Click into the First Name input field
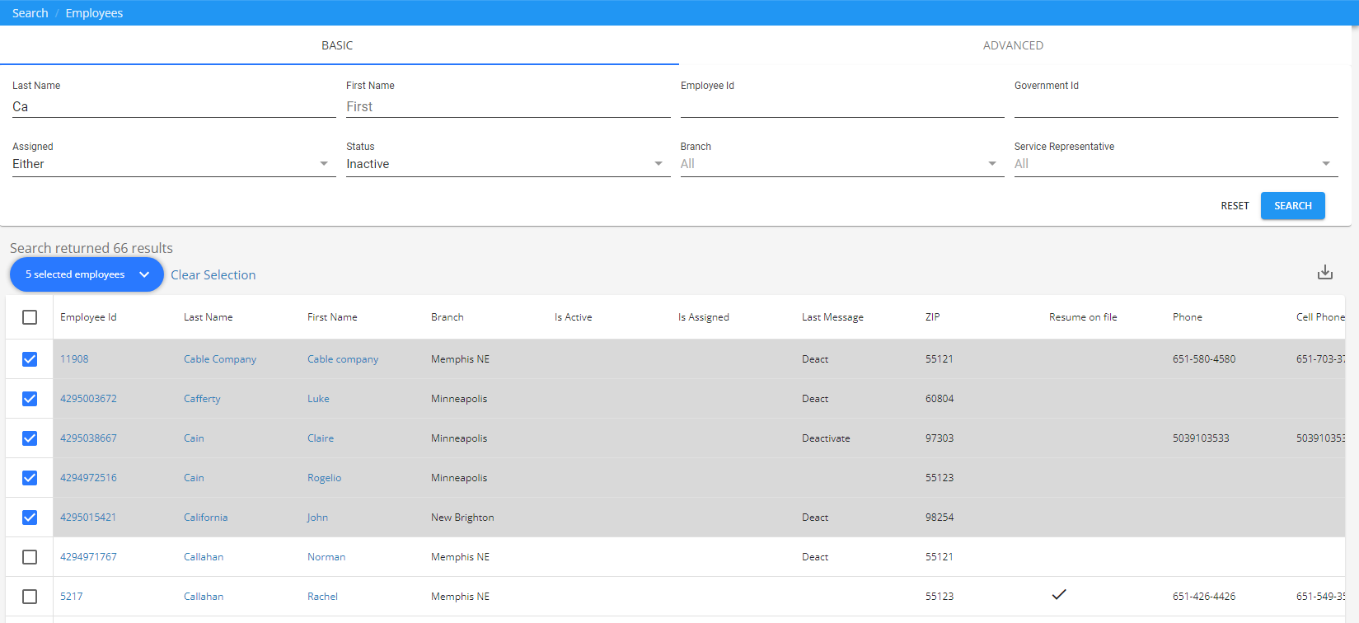1359x623 pixels. pos(507,106)
